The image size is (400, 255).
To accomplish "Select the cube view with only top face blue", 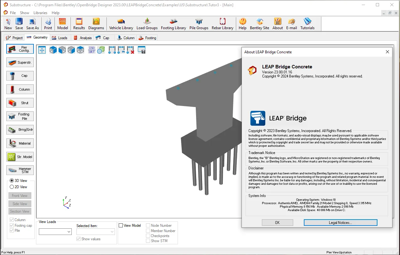I will (81, 50).
